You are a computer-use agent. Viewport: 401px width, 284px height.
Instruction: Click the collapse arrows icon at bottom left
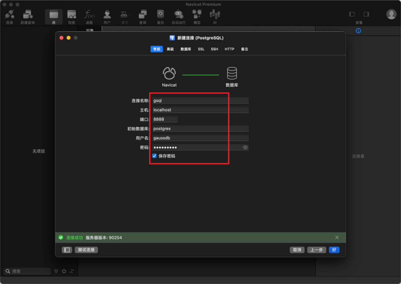point(72,271)
